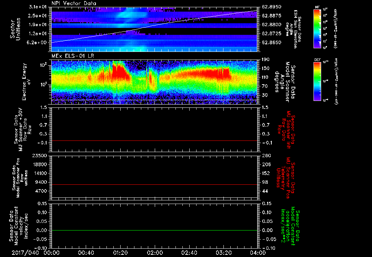This screenshot has width=372, height=257.
Task: Click the '3.1e+01' sector tick label
Action: pos(38,7)
